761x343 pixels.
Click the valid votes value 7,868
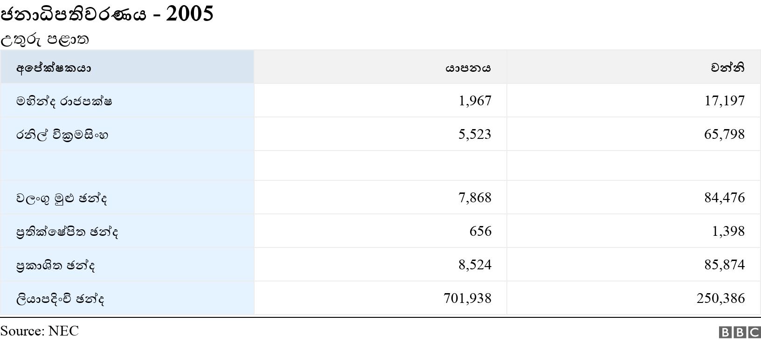click(475, 198)
